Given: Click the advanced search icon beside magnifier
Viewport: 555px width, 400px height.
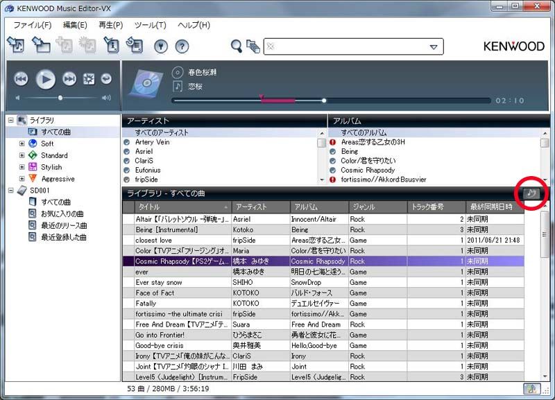Looking at the screenshot, I should click(253, 46).
